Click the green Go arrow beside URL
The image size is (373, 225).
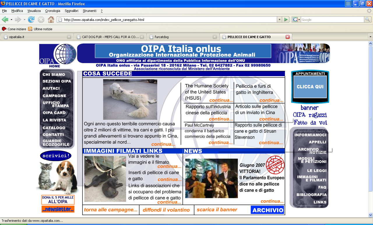[x=286, y=19]
